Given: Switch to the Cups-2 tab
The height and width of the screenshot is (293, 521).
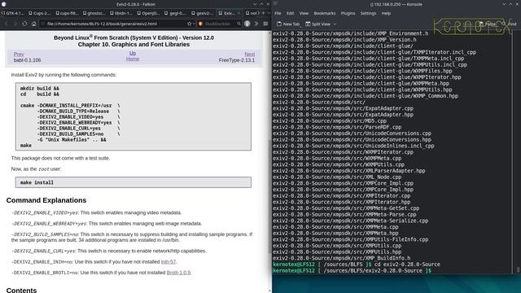Looking at the screenshot, I should 40,13.
